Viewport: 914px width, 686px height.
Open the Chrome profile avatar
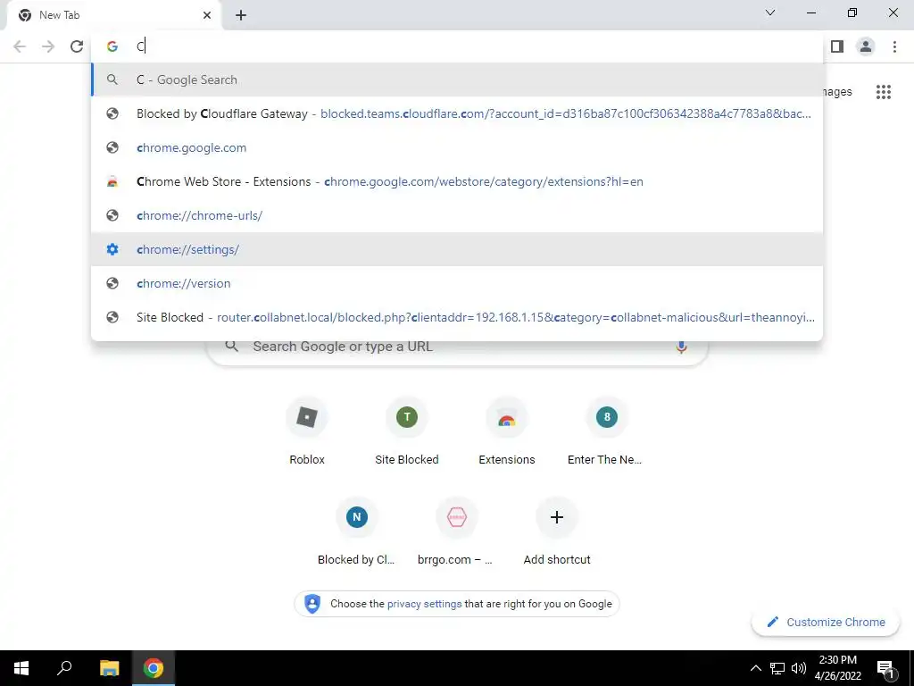pyautogui.click(x=866, y=46)
